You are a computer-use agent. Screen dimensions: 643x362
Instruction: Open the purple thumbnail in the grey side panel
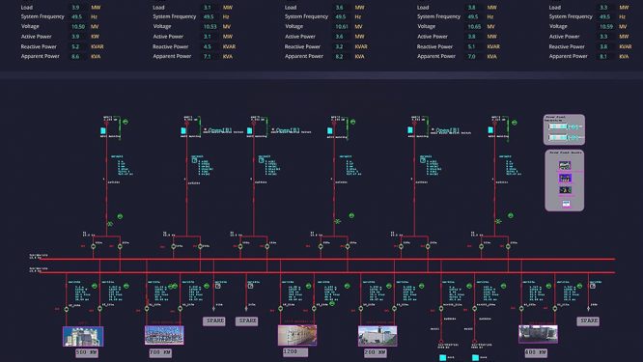point(565,178)
